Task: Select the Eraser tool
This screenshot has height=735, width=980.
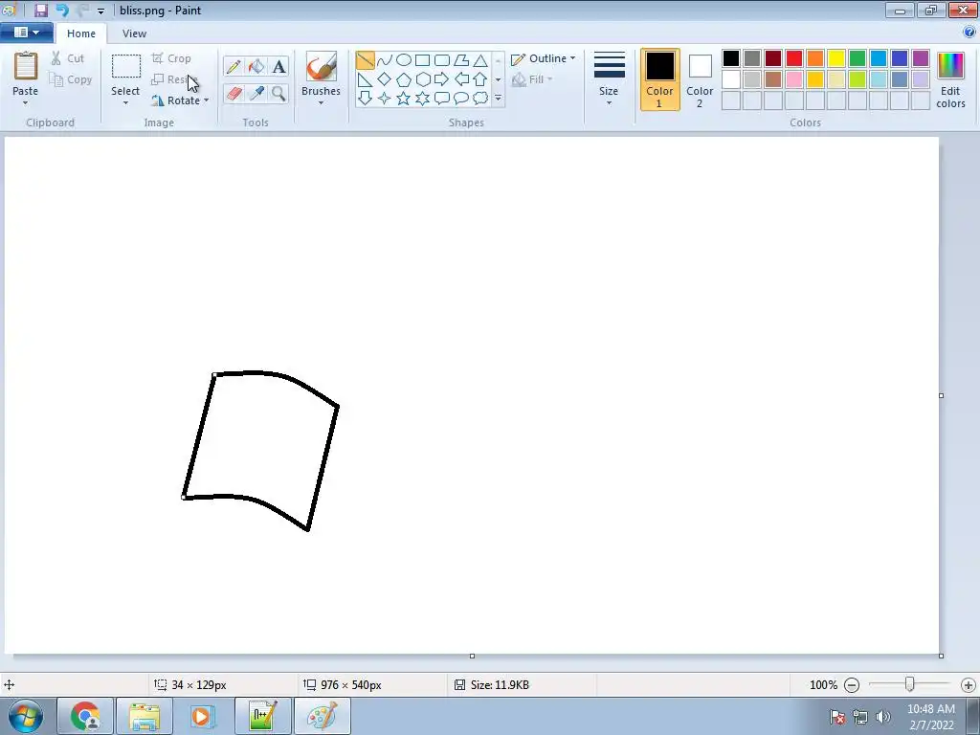Action: 234,93
